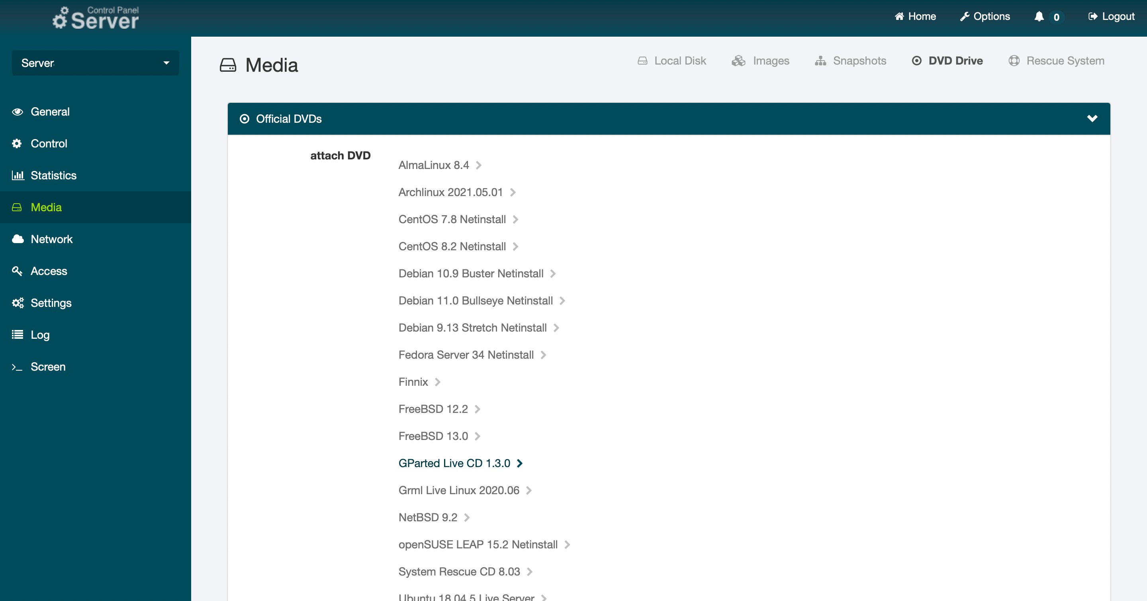Attach the FreeBSD 12.2 DVD
This screenshot has width=1147, height=601.
click(x=439, y=409)
